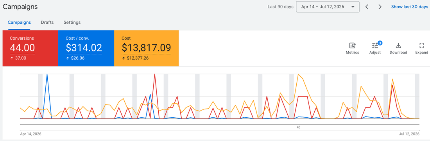Open the Apr 14 – Jul 12, 2026 date dropdown
This screenshot has width=430, height=141.
(x=328, y=7)
